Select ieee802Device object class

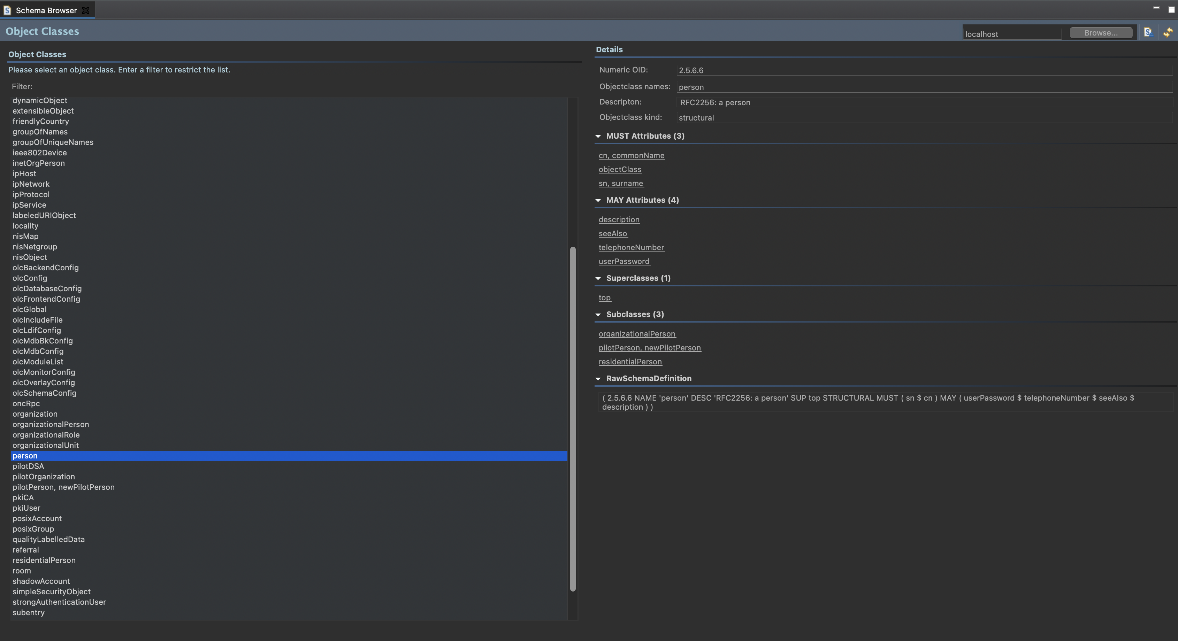[x=289, y=153]
